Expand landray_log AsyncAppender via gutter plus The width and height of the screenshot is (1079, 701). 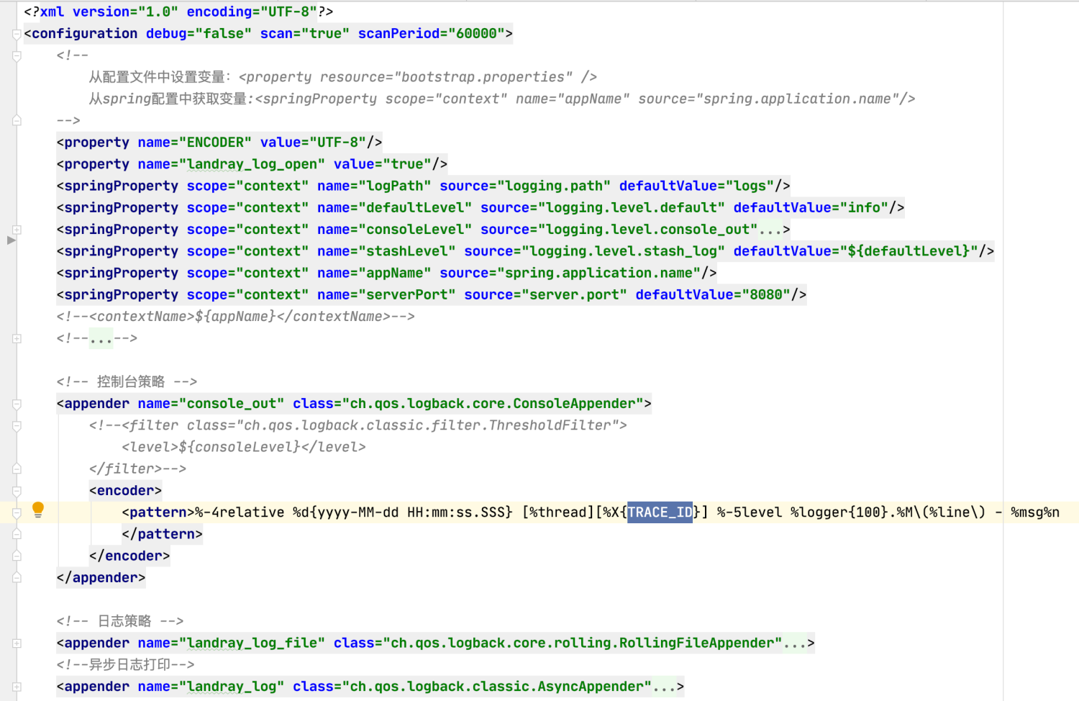tap(17, 687)
